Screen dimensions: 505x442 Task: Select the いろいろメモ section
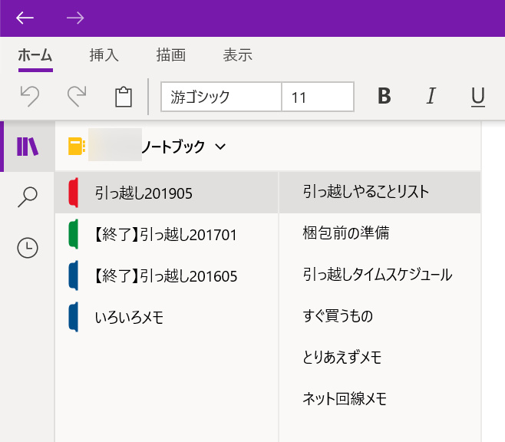(x=167, y=317)
